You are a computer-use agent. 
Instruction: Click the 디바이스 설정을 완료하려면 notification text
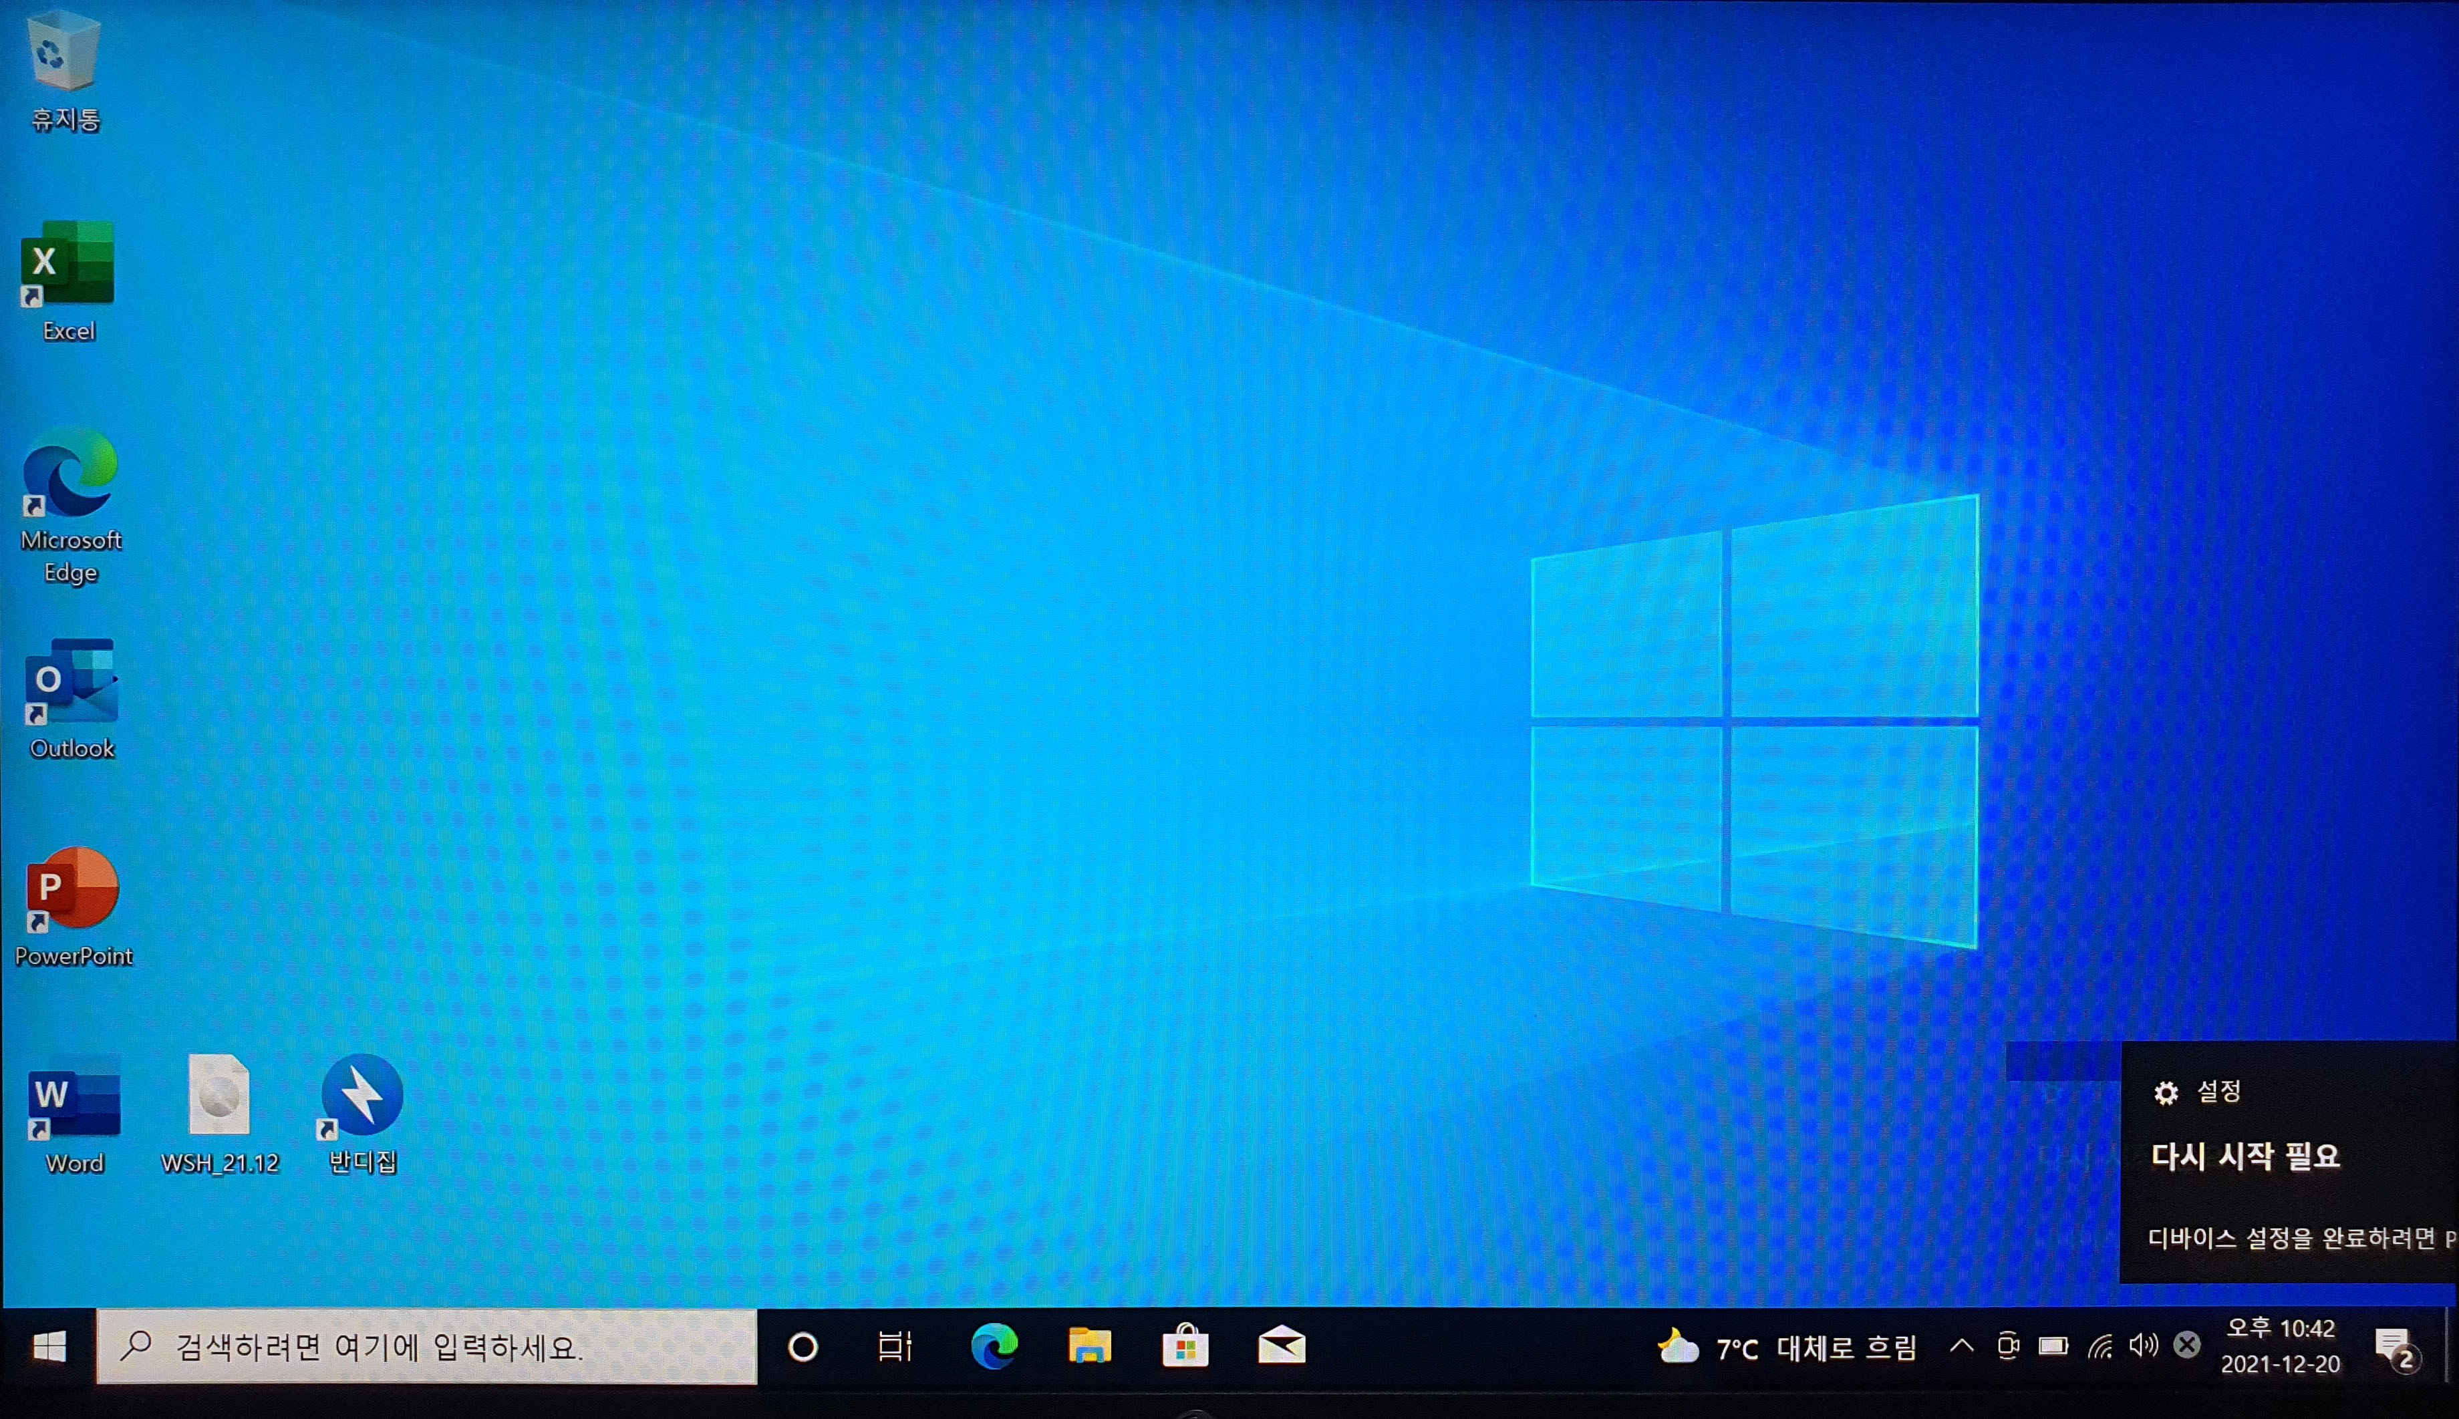click(x=2302, y=1239)
